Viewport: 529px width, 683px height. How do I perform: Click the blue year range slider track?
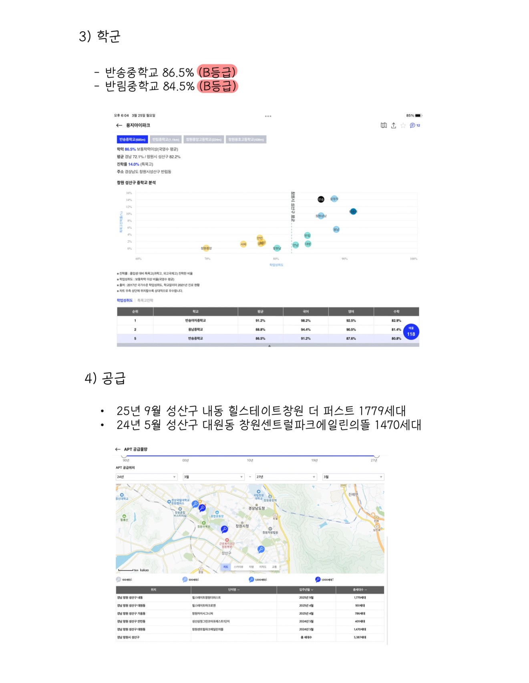[x=250, y=456]
